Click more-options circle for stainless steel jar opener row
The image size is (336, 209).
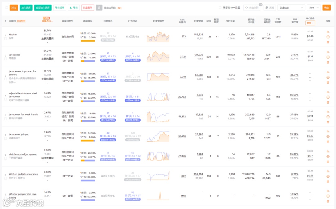[x=328, y=157]
